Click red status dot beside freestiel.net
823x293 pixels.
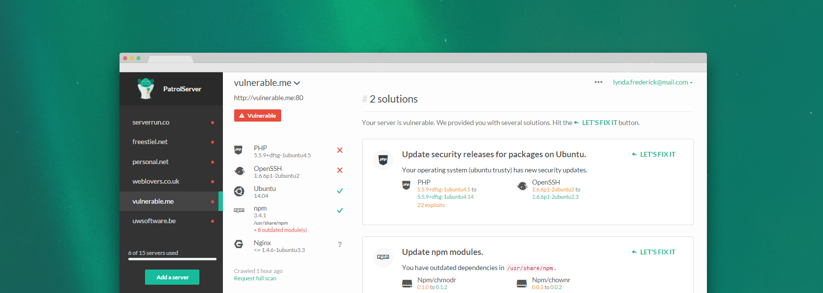pos(212,142)
